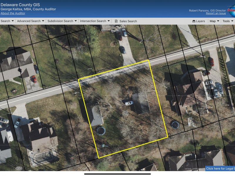Click the Delaware County GIS title
Image resolution: width=235 pixels, height=176 pixels.
click(21, 4)
